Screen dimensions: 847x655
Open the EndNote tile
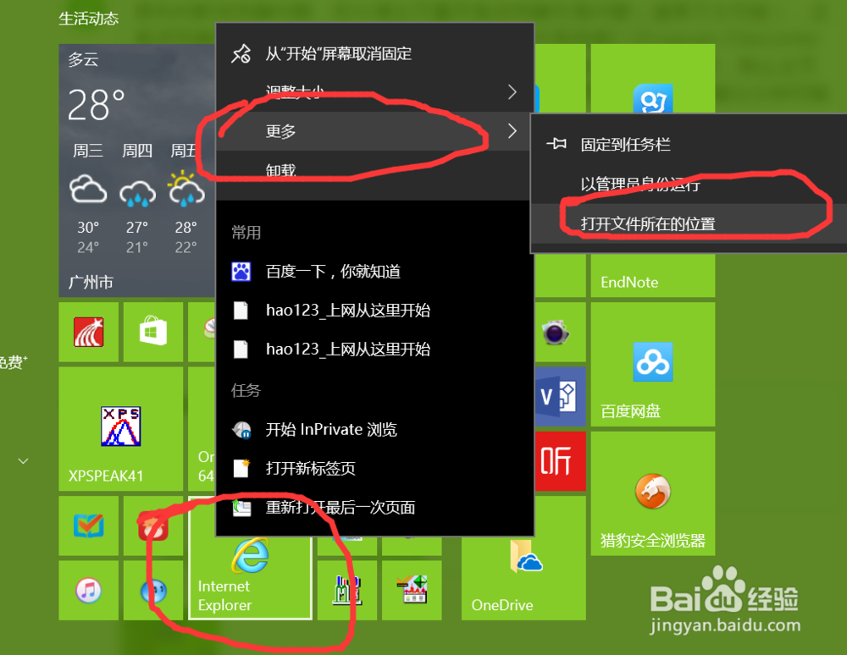[x=652, y=276]
